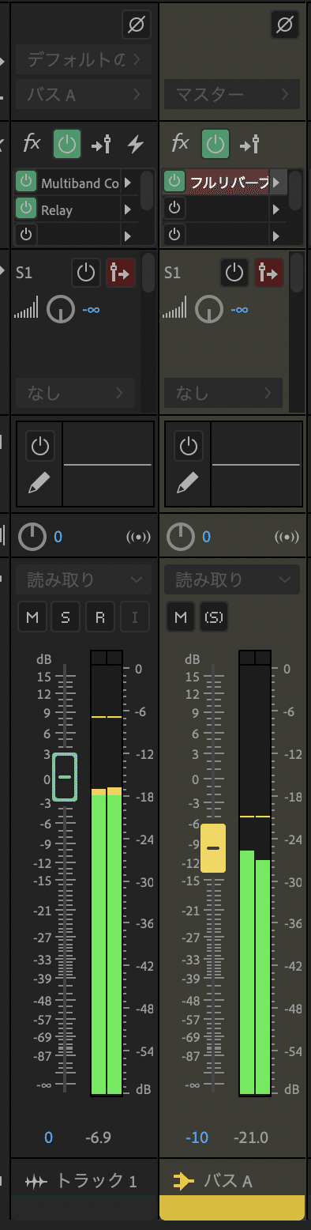The image size is (311, 1230).
Task: Open Multiband Co effect slot arrow
Action: pos(129,183)
